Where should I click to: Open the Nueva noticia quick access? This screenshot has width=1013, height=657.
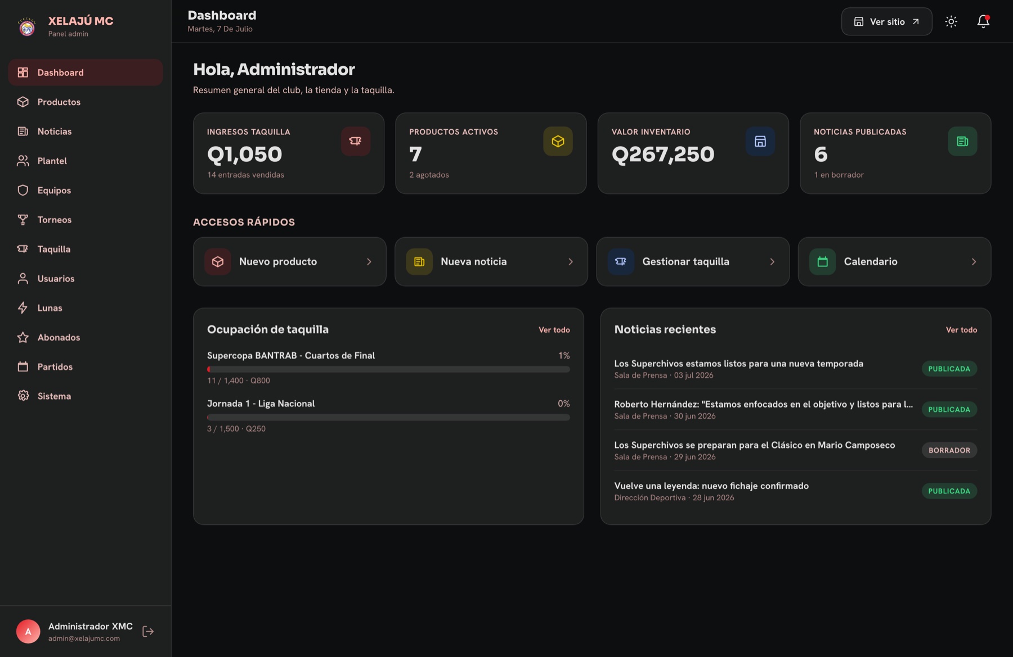(491, 261)
